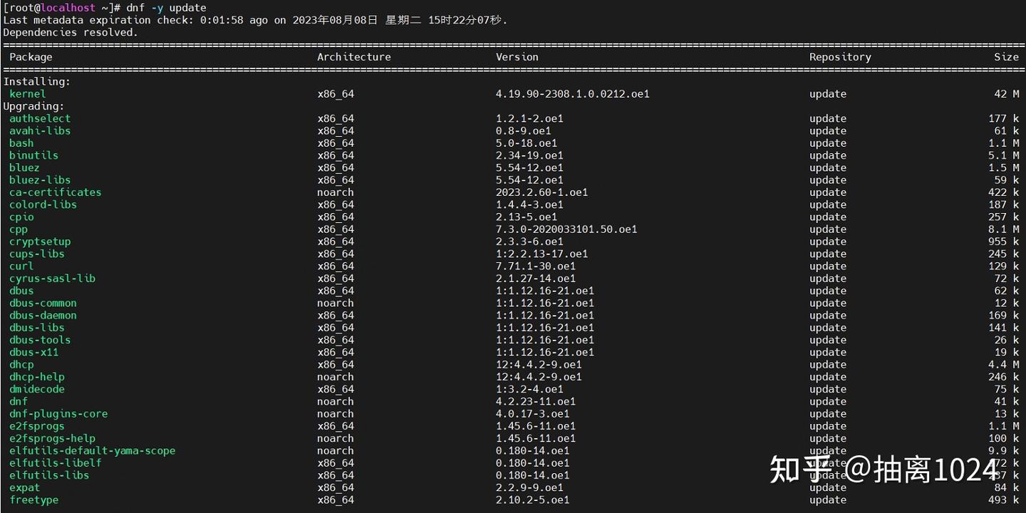Click the freetype package name
The width and height of the screenshot is (1026, 513).
33,500
